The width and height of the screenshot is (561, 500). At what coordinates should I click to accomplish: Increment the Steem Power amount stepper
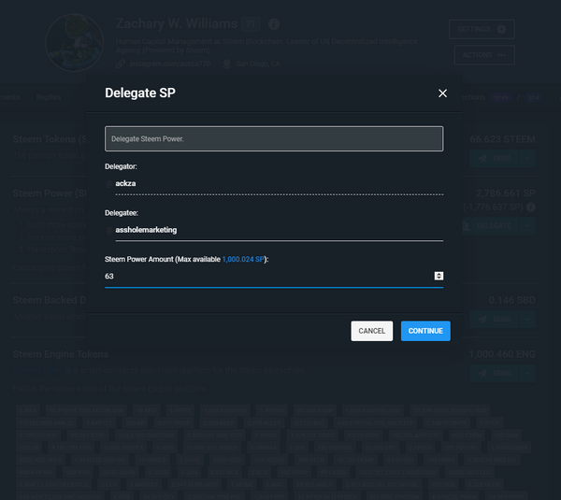pos(439,274)
